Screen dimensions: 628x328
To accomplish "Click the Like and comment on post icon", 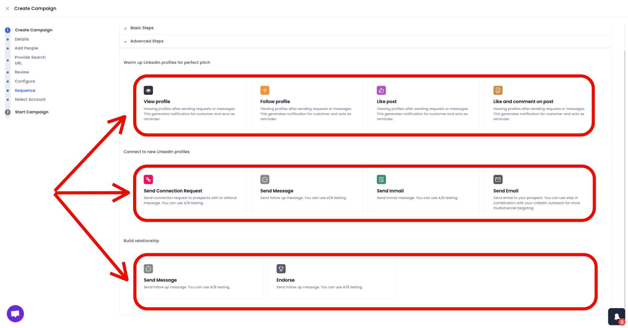I will coord(498,90).
